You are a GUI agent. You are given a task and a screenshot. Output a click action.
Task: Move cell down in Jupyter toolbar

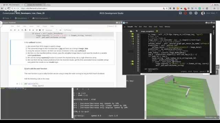point(33,30)
